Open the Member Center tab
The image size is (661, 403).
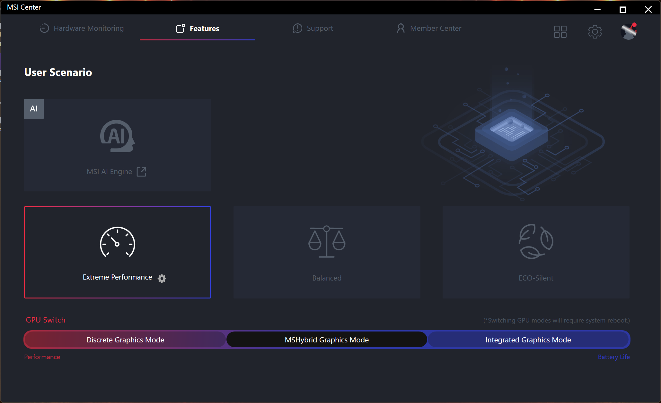tap(429, 28)
